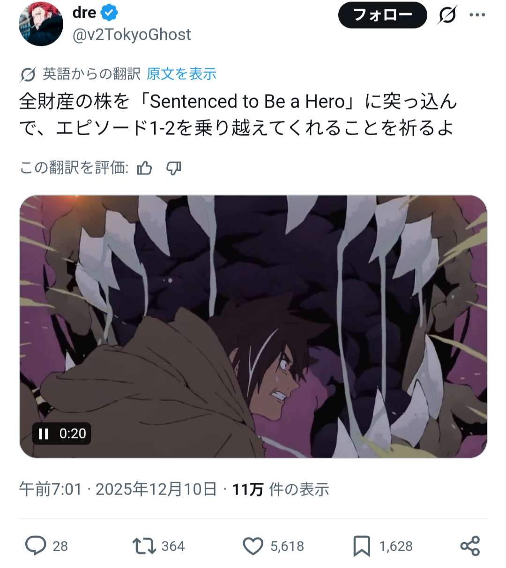
Task: Open the post timestamp 午前7:01 2025年12月10日
Action: (118, 489)
